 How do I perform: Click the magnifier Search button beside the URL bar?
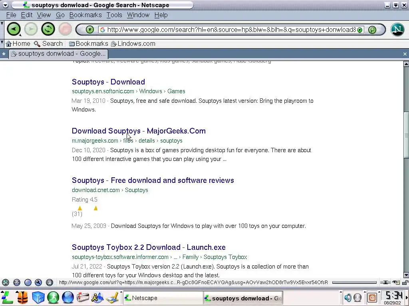click(x=372, y=29)
